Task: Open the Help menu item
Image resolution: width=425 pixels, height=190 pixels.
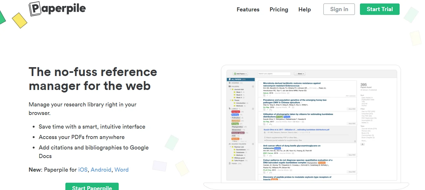Action: pyautogui.click(x=304, y=9)
